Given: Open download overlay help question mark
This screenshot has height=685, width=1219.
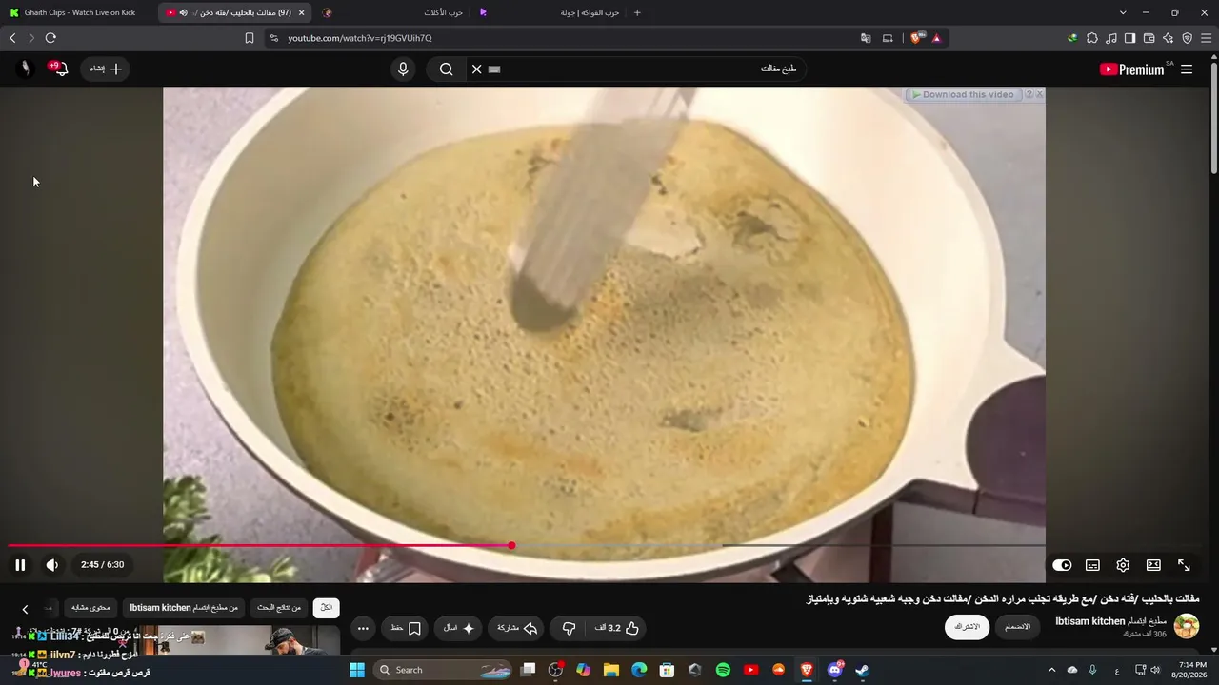Looking at the screenshot, I should (x=1029, y=94).
